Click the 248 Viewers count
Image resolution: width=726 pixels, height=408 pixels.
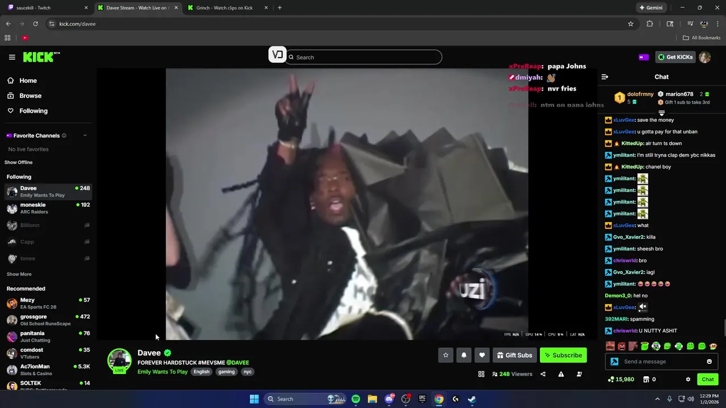(512, 374)
